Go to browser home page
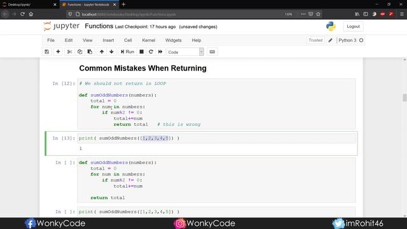Screen dimensions: 407x229 [x=31, y=14]
